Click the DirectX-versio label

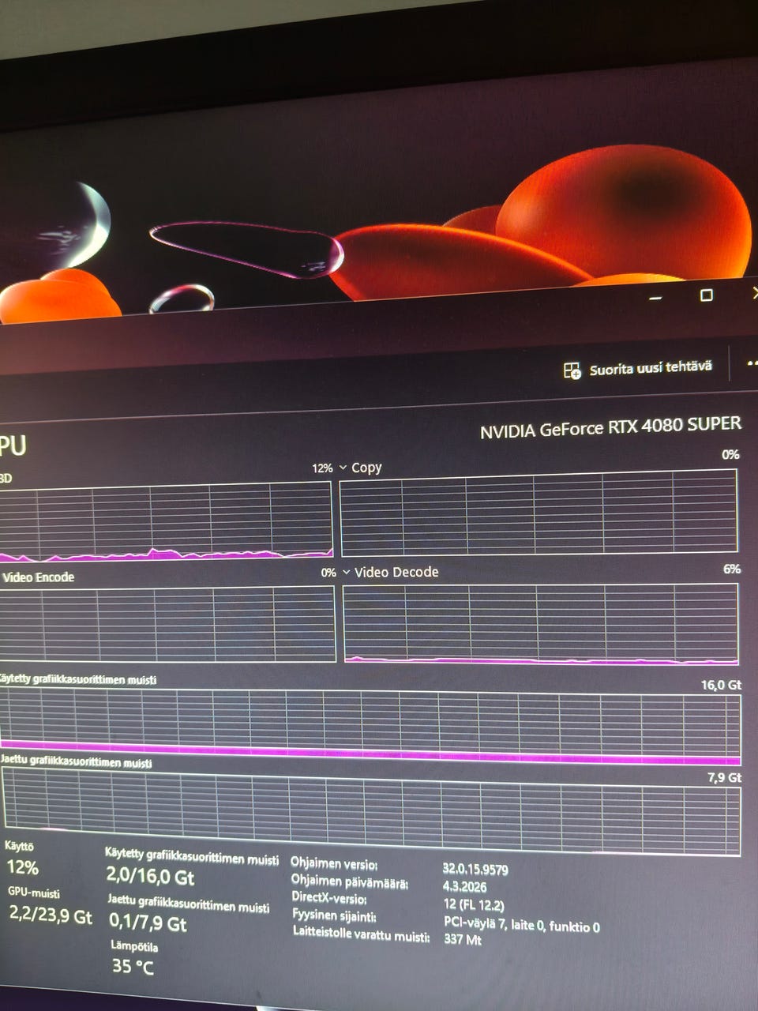pyautogui.click(x=329, y=898)
